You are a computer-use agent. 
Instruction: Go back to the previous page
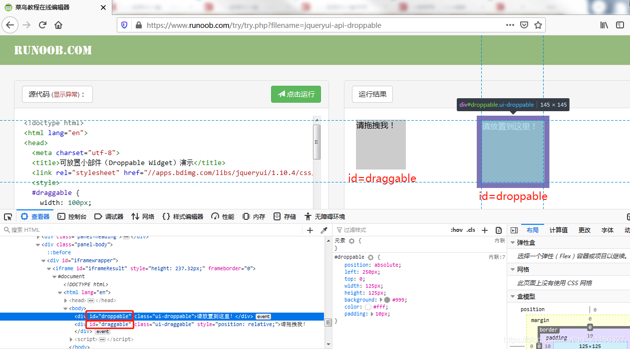point(10,25)
